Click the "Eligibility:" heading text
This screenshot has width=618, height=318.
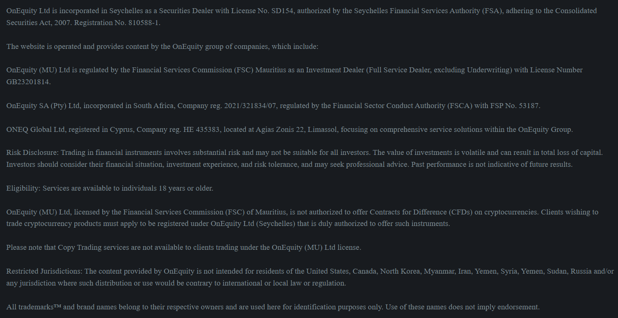point(23,188)
